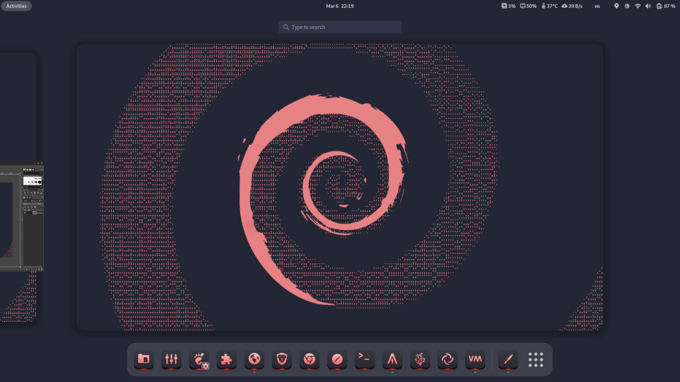The image size is (680, 382).
Task: Open the puzzle piece Extensions app
Action: [x=227, y=359]
